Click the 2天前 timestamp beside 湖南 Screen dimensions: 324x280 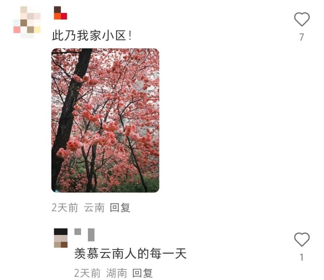pos(87,273)
